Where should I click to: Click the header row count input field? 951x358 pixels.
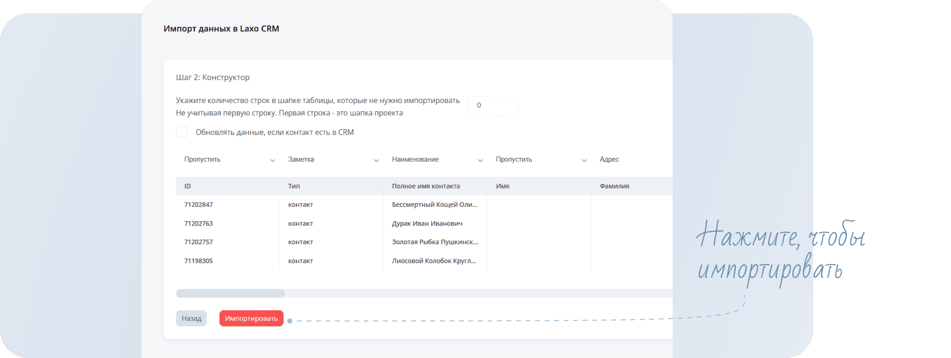[493, 106]
